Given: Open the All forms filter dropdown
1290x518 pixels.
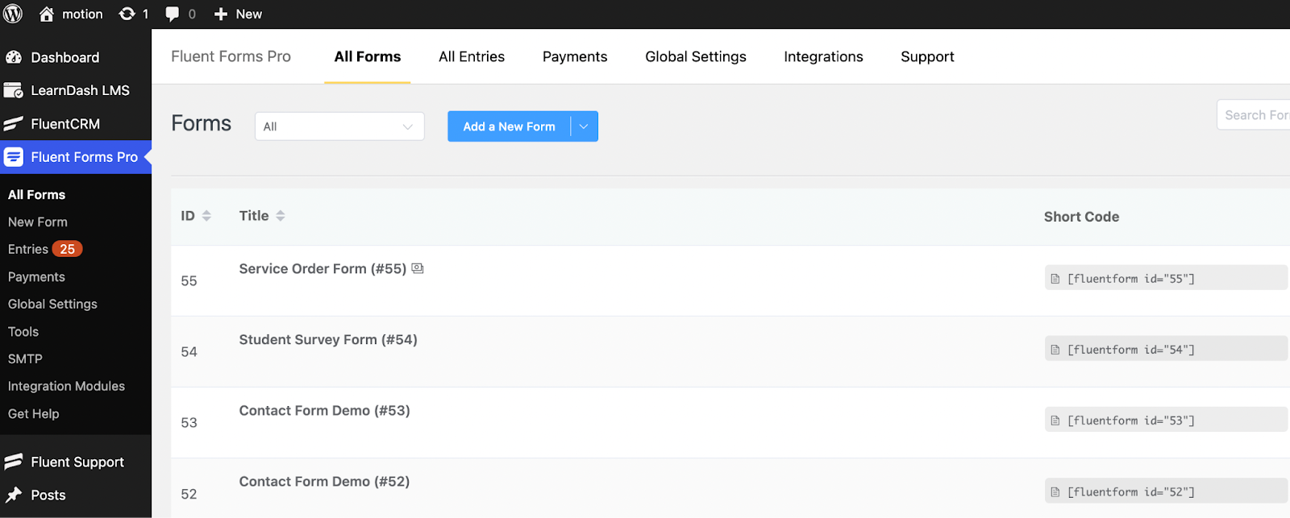Looking at the screenshot, I should 339,126.
